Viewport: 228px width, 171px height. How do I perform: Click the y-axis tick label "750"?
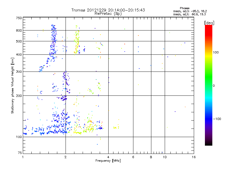pyautogui.click(x=19, y=18)
